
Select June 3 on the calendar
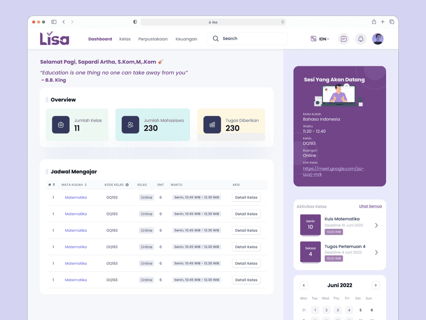click(338, 310)
